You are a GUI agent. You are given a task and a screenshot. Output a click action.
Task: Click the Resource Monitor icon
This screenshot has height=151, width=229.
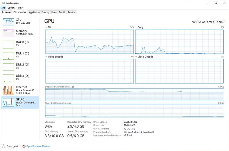coord(24,146)
